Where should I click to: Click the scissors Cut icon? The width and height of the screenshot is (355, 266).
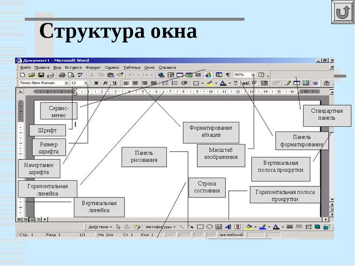(92, 75)
